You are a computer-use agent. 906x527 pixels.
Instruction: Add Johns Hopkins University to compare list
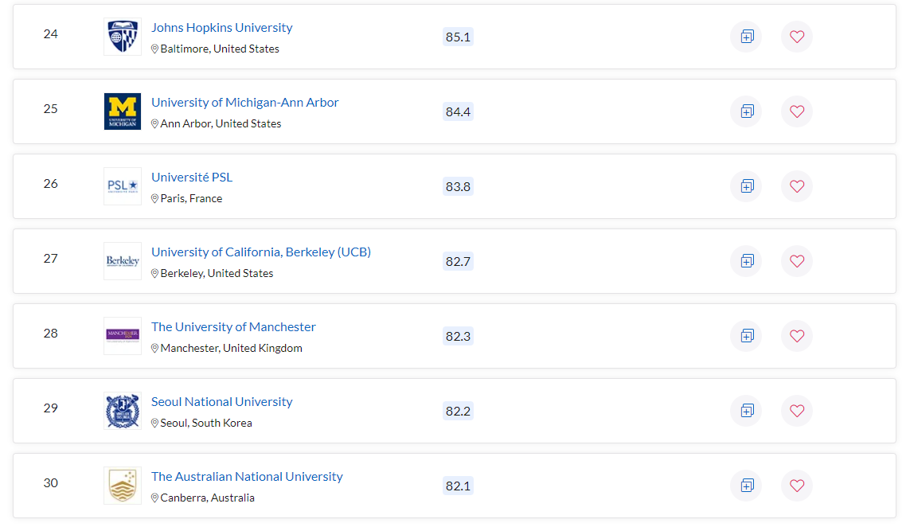[747, 37]
